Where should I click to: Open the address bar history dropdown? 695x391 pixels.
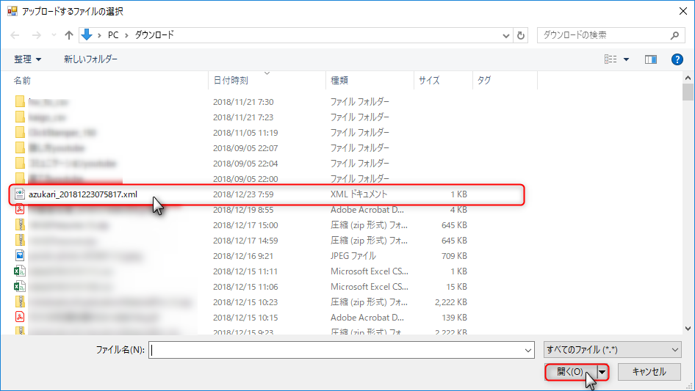coord(506,35)
